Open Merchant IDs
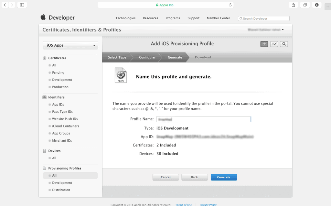331x206 pixels. (62, 141)
